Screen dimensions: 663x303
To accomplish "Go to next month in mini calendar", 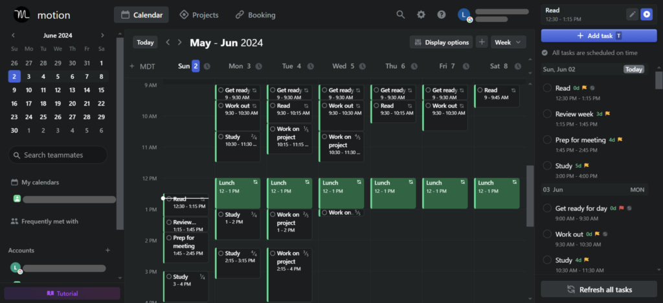I will pos(102,36).
